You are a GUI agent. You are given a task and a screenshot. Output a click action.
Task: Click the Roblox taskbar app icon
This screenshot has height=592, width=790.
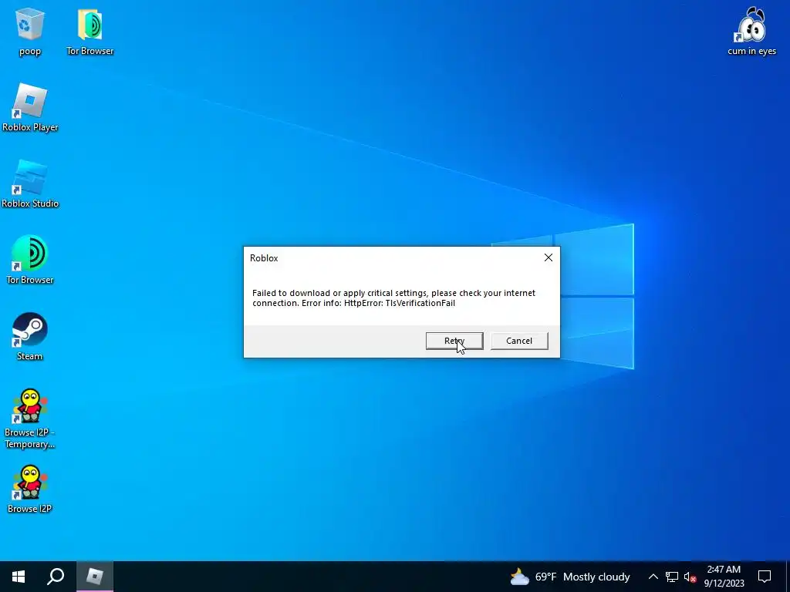tap(95, 577)
